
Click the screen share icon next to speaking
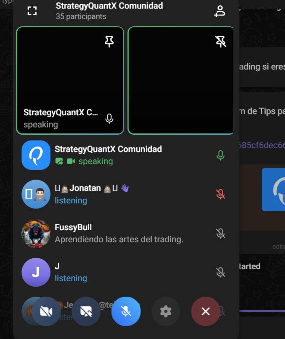[59, 161]
